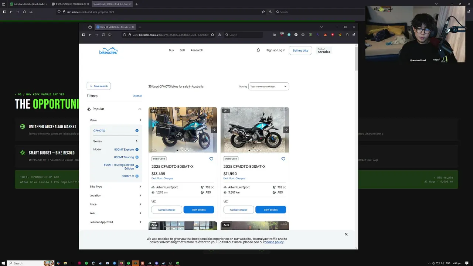Click the bikesales logo
The image size is (473, 266).
tap(108, 51)
